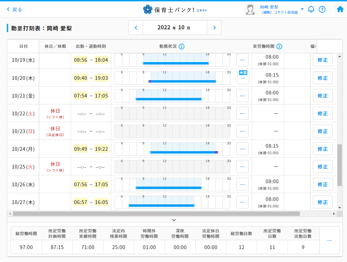
Task: Click info icon beside 勤務状況 header
Action: tap(181, 46)
